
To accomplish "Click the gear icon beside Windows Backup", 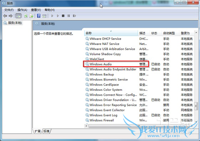I will click(87, 74).
